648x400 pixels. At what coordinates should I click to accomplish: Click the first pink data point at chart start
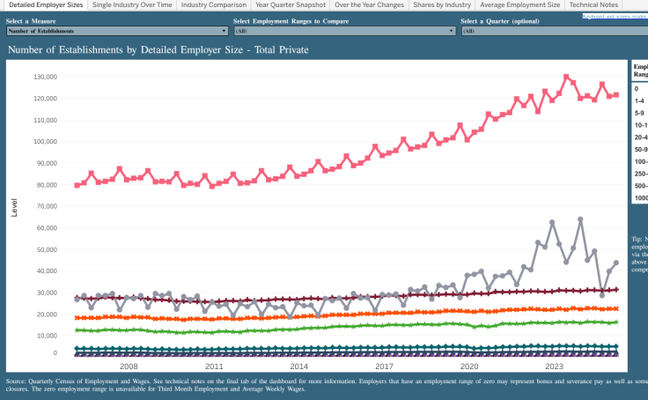click(77, 185)
